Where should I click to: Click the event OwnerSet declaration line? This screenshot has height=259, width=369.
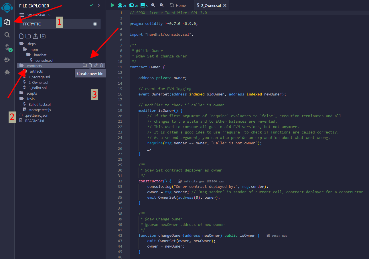212,94
